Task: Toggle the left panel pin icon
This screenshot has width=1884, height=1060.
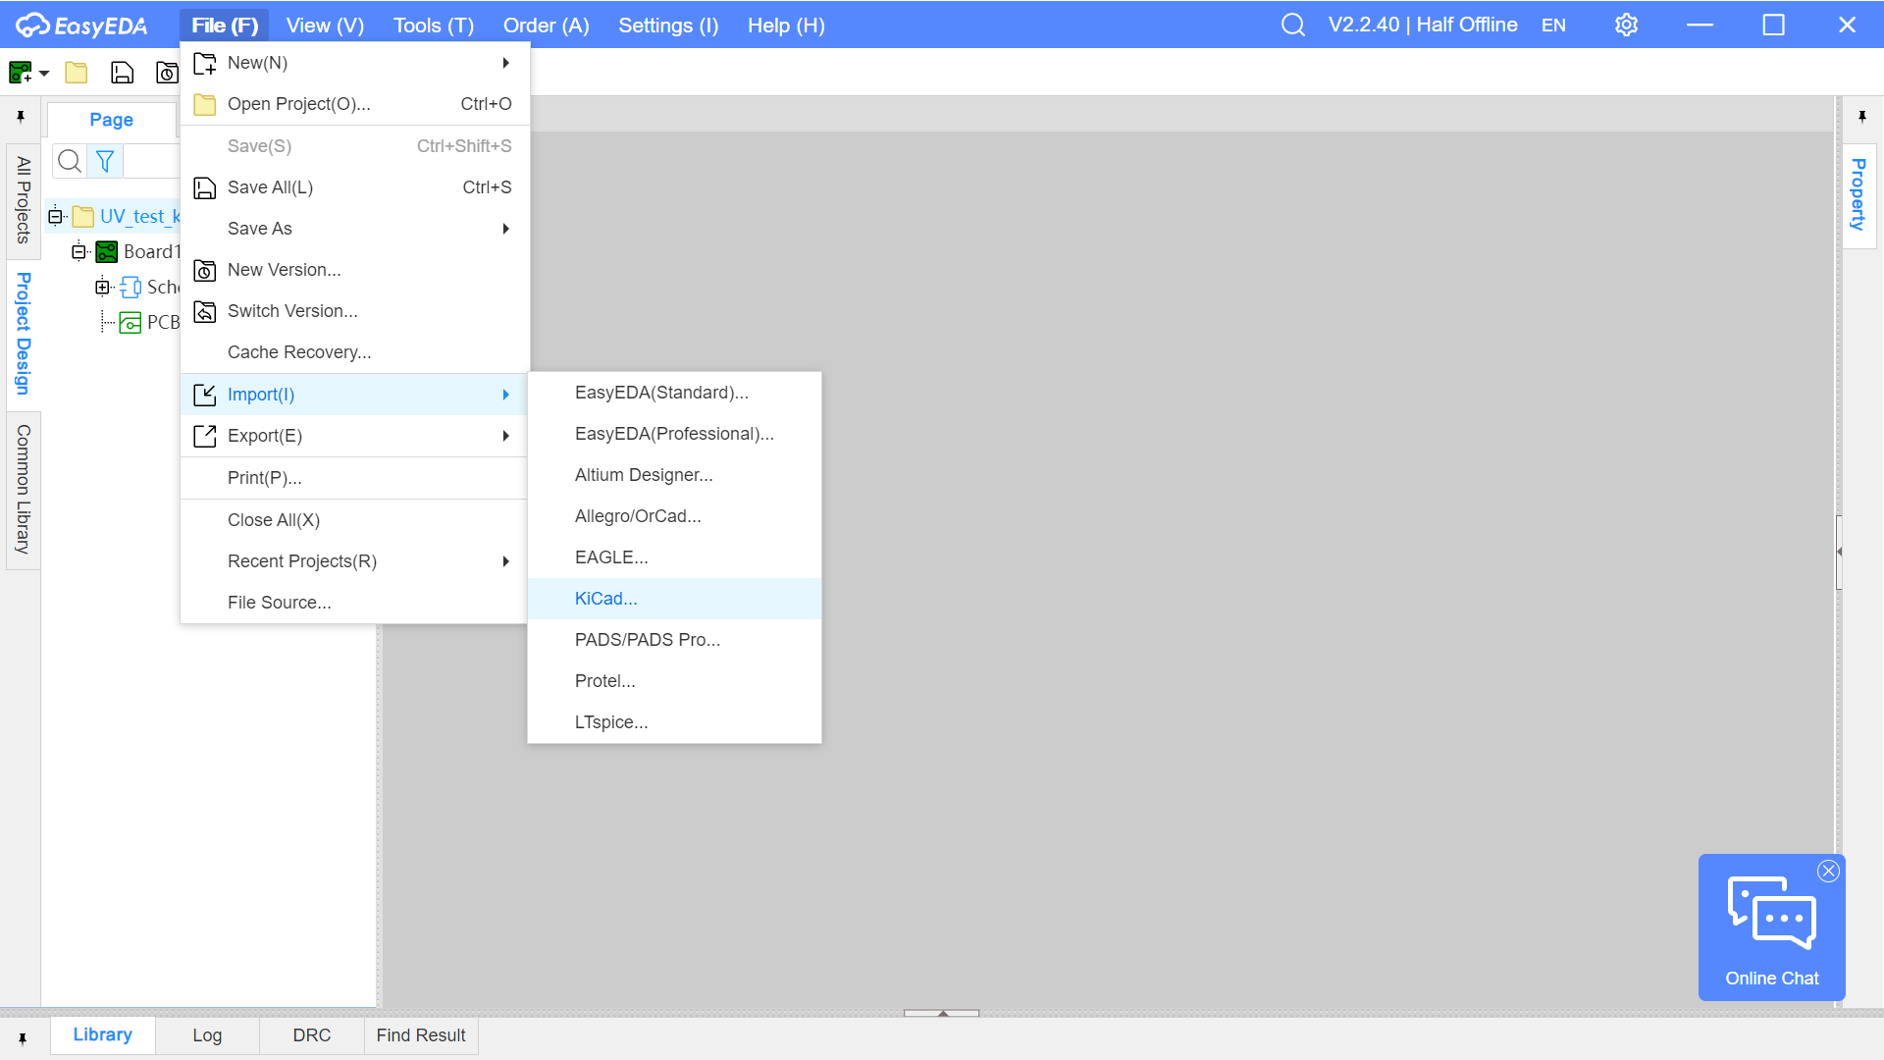Action: pos(21,118)
